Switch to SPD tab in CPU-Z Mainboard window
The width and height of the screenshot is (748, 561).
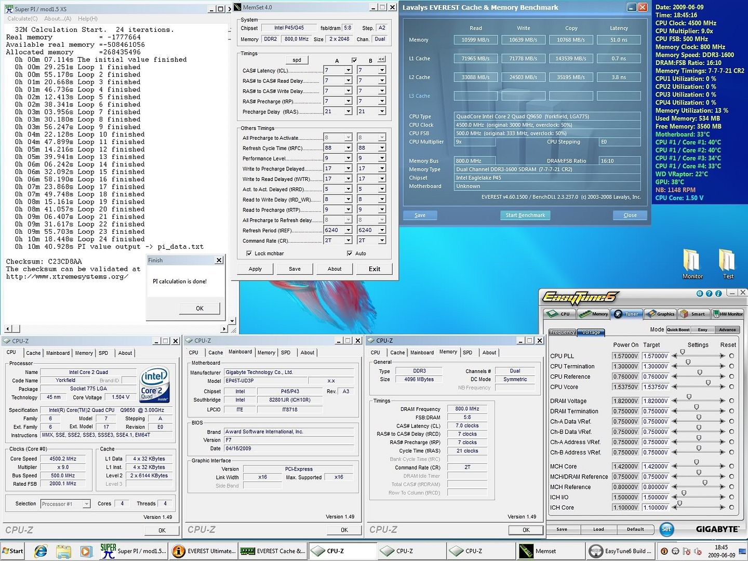point(286,353)
